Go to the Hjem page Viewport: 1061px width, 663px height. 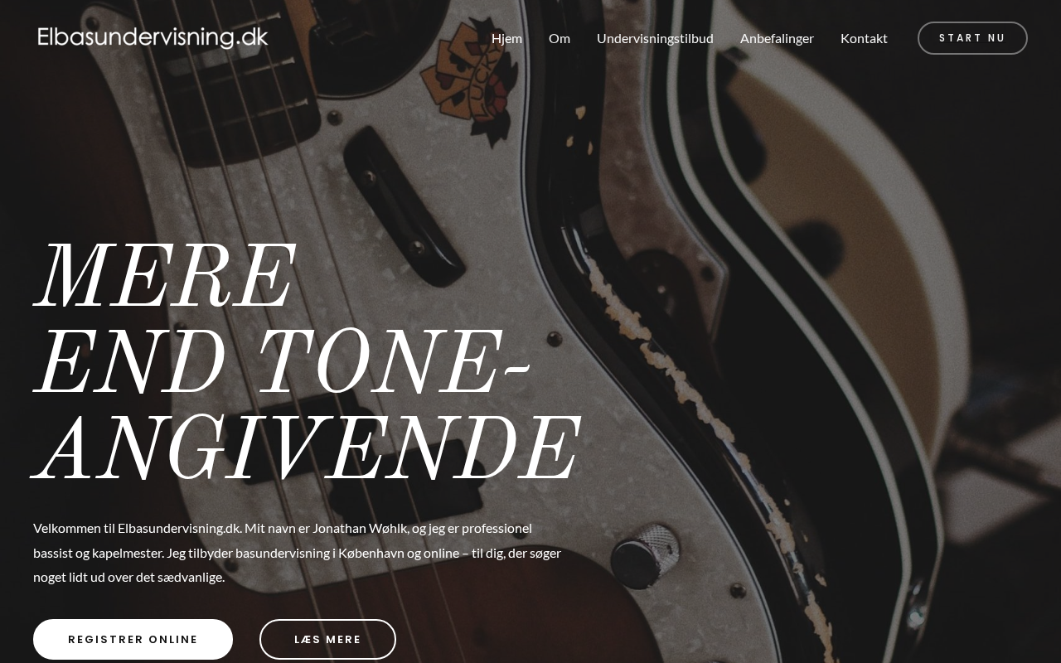coord(506,38)
